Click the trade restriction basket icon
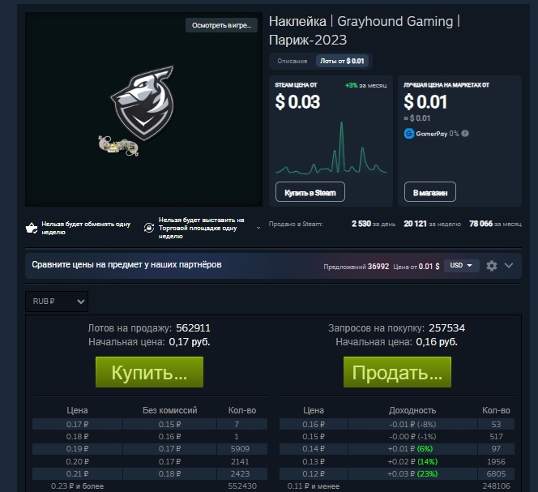538x492 pixels. (x=32, y=228)
